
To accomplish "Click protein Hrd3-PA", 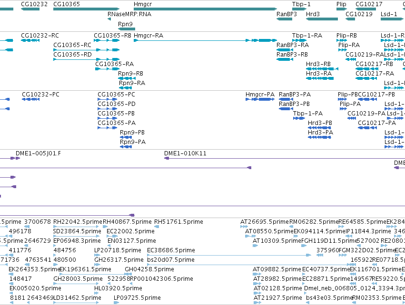I will pyautogui.click(x=321, y=133).
